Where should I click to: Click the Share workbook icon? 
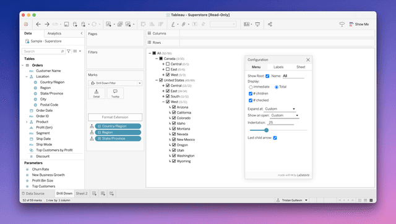(x=270, y=24)
